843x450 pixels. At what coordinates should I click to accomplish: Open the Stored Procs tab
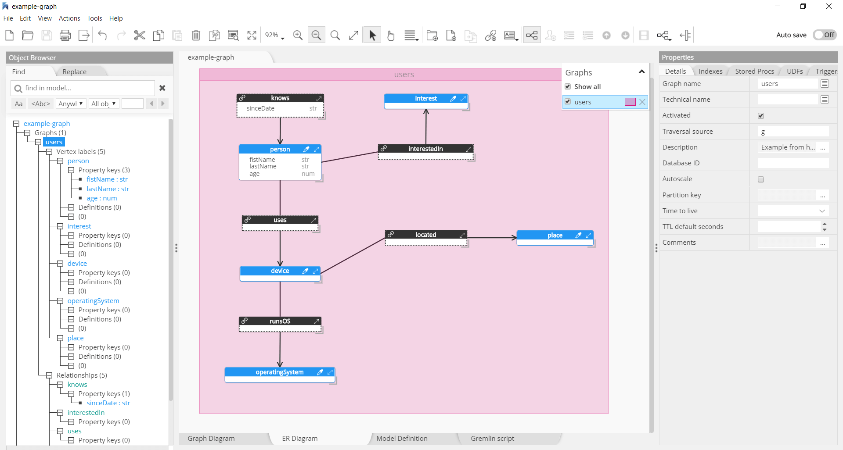click(x=754, y=71)
